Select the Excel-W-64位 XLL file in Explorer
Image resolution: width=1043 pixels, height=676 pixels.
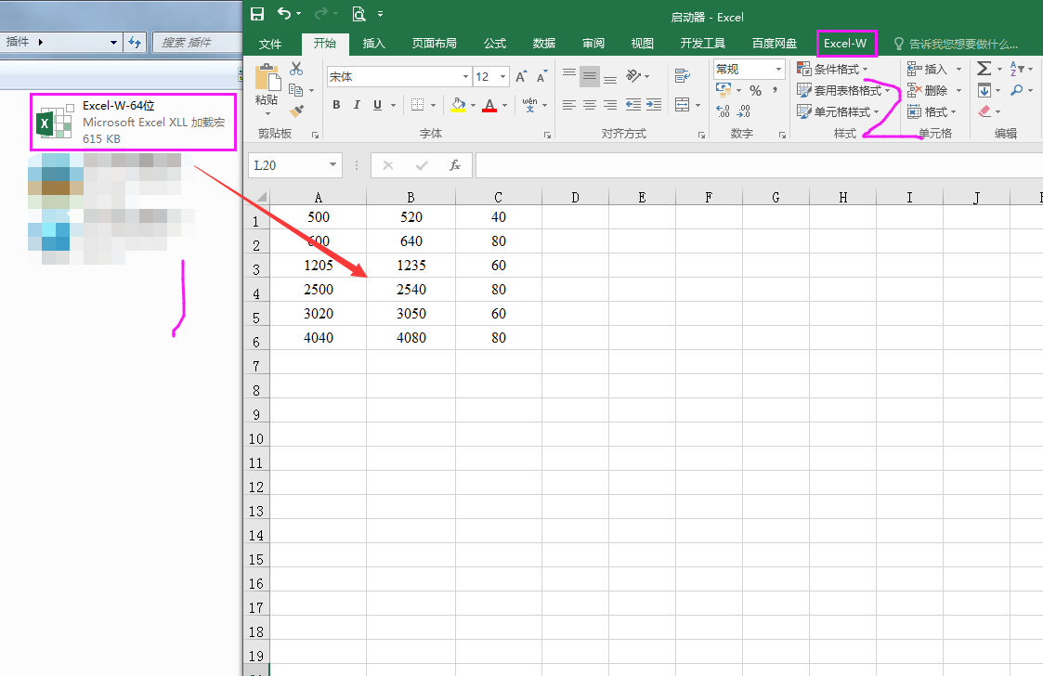pyautogui.click(x=133, y=122)
